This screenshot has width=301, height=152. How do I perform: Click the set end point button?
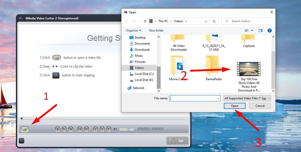pyautogui.click(x=102, y=129)
